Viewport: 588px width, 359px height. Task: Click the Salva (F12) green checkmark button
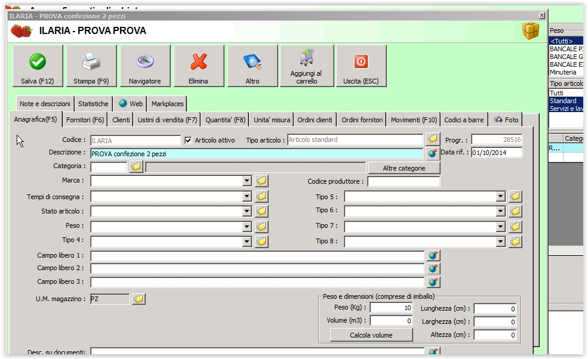tap(38, 66)
